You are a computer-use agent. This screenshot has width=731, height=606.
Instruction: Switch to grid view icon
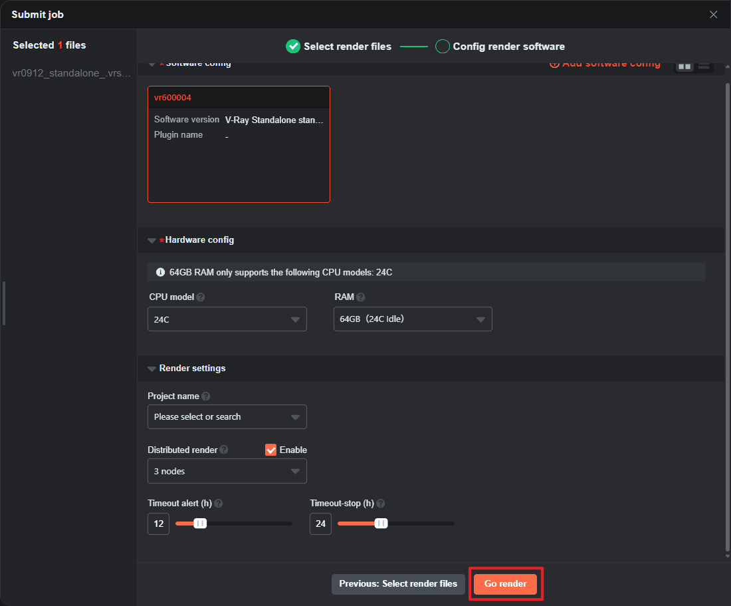[684, 66]
